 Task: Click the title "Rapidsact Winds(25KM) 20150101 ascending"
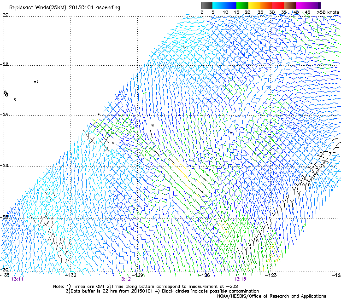[x=65, y=8]
